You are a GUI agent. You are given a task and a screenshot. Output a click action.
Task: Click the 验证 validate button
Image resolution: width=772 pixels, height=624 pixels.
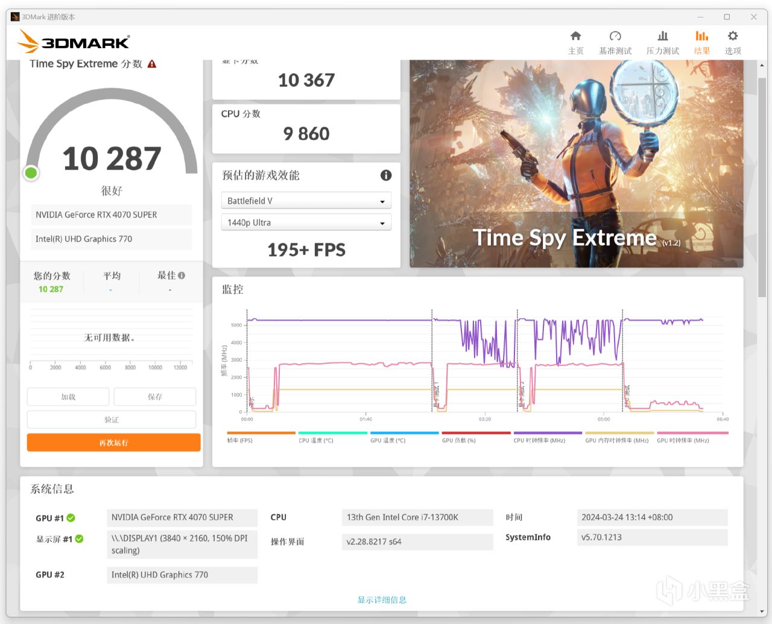point(112,420)
